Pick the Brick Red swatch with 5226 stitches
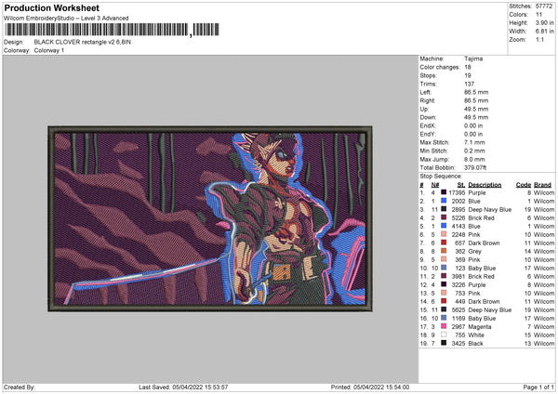Image resolution: width=558 pixels, height=394 pixels. [x=444, y=217]
